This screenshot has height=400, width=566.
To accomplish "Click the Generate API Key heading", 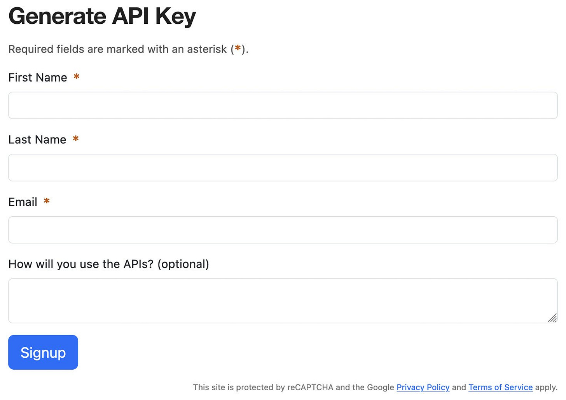I will (102, 16).
